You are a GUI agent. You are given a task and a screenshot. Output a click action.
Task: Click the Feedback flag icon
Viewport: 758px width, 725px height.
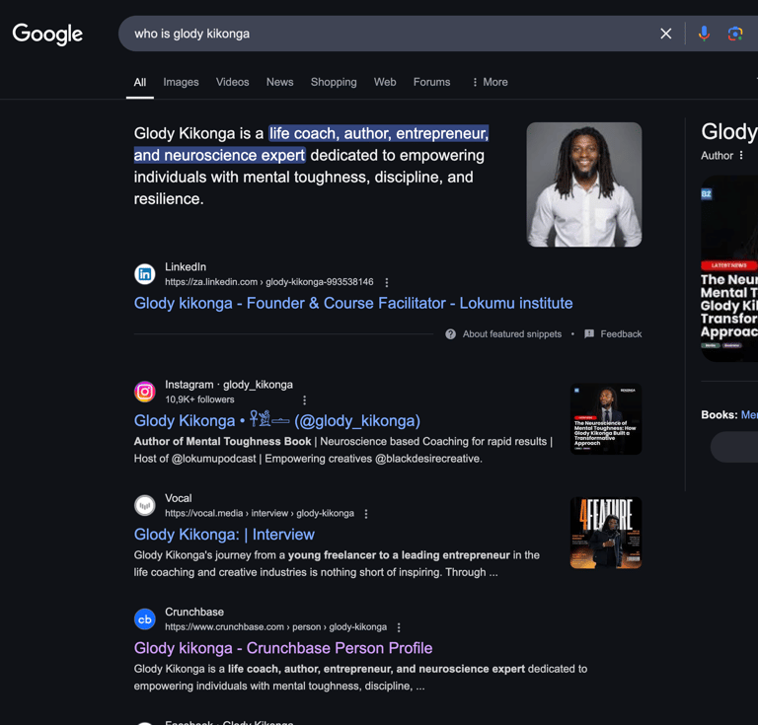pos(589,334)
